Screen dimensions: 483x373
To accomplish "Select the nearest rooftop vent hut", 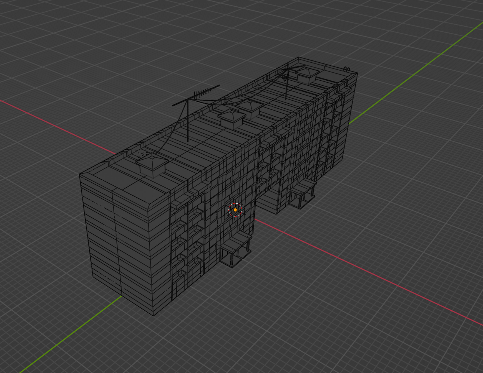I will coord(152,165).
